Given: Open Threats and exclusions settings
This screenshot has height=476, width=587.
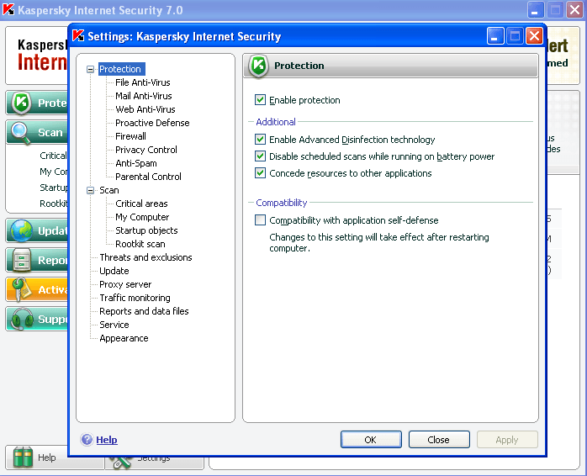Looking at the screenshot, I should (x=145, y=257).
